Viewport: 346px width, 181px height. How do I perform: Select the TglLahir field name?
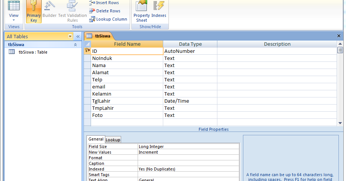(x=127, y=101)
